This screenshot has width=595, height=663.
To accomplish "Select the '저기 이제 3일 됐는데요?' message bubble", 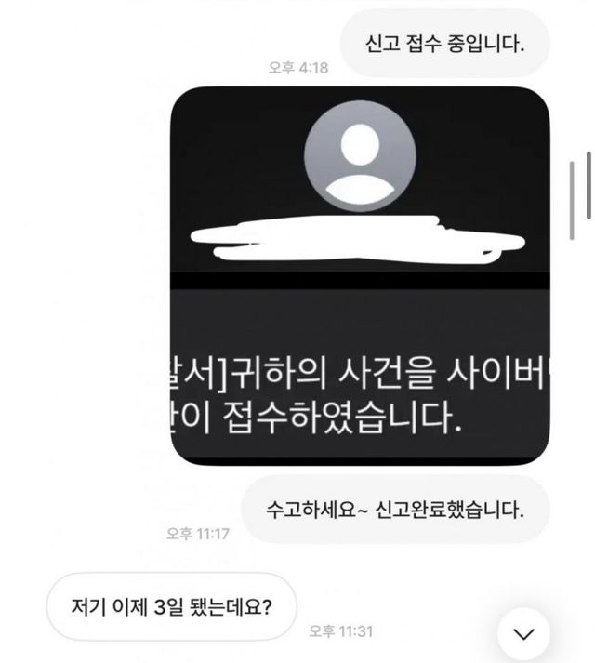I will click(172, 607).
